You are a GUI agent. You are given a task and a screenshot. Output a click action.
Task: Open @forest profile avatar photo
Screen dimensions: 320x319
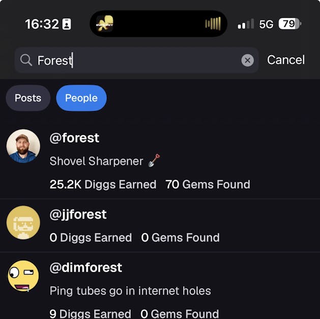pos(23,146)
